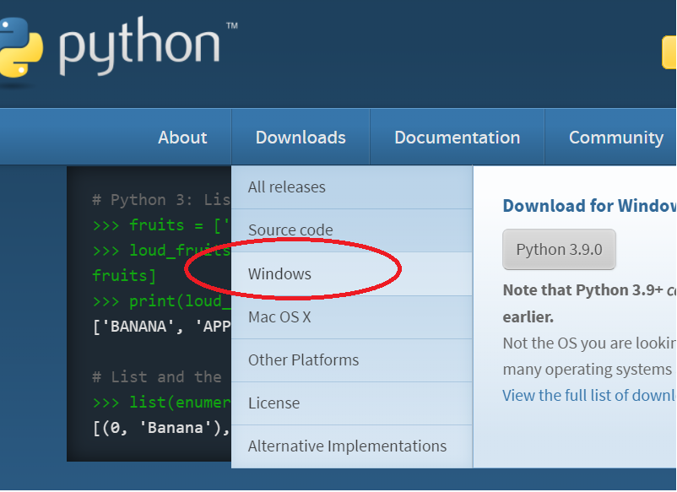
Task: Click the "list(enumer" code line
Action: coord(176,403)
